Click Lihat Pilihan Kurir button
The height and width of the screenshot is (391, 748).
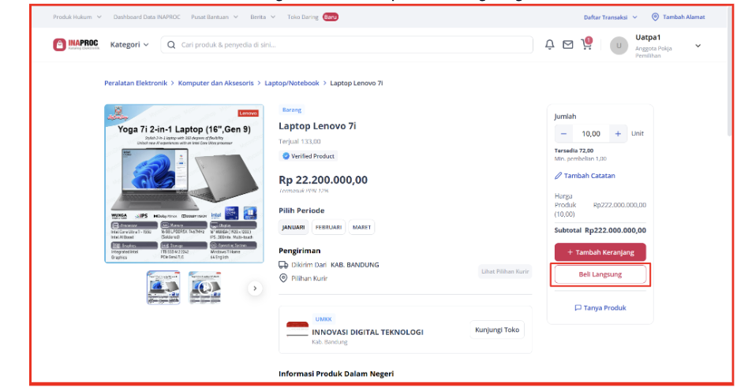505,271
